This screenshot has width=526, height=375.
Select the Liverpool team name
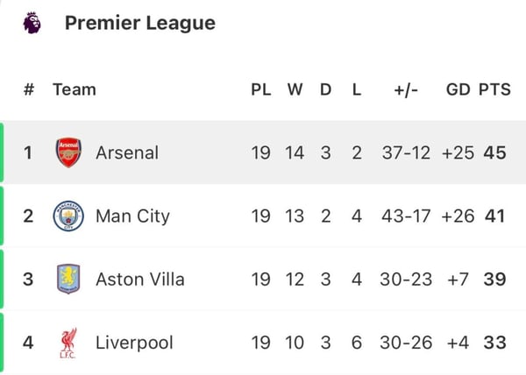click(134, 343)
